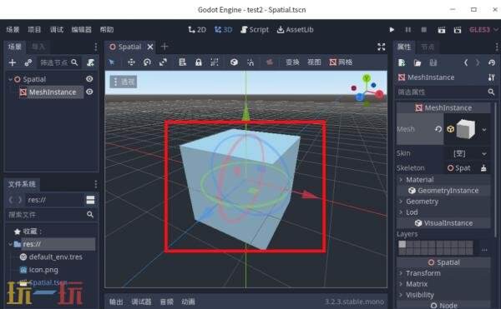Open the 项目 menu

pos(34,30)
